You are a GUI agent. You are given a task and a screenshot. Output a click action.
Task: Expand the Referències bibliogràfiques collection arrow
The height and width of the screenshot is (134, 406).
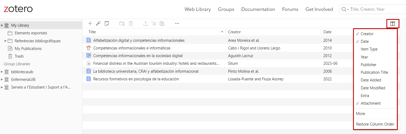(x=6, y=41)
